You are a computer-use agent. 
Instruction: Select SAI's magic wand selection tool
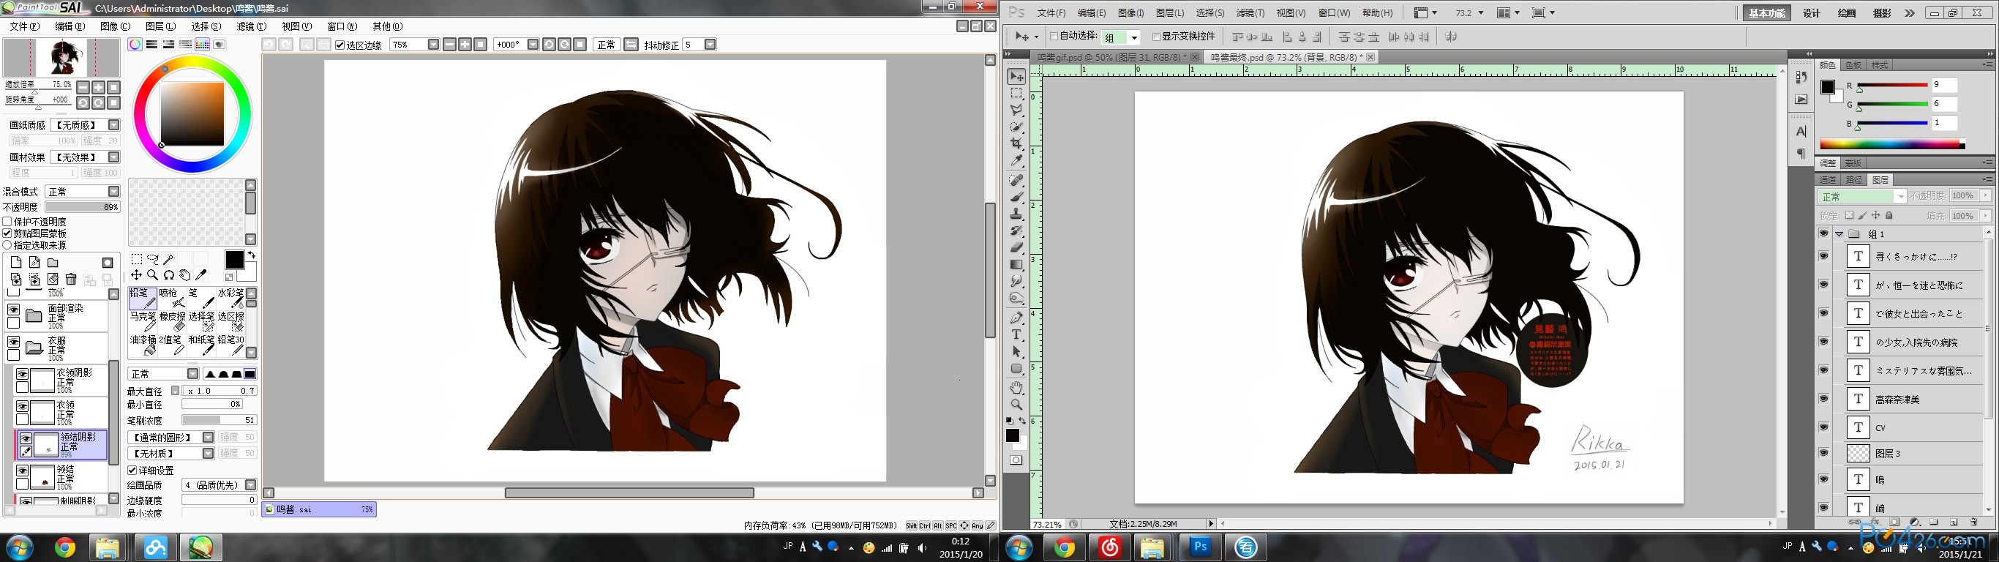168,259
